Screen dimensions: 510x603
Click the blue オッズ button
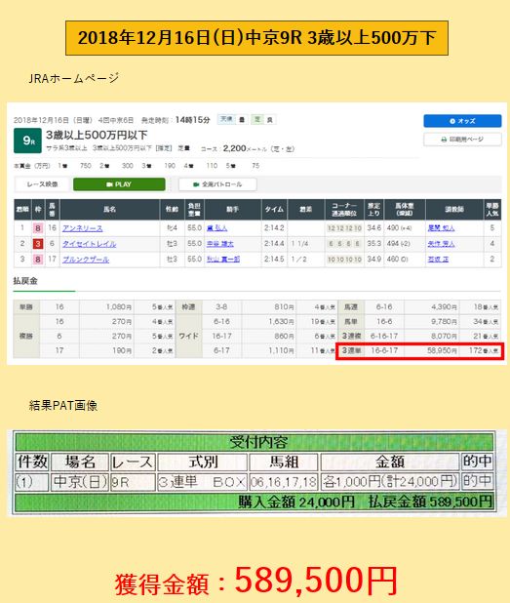point(462,121)
